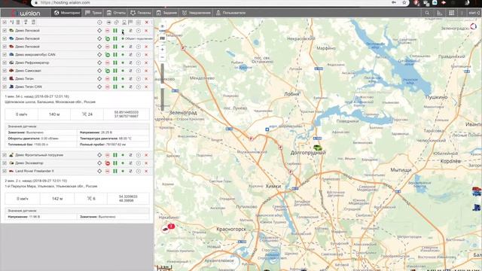Open the start user account menu
The width and height of the screenshot is (482, 271).
click(474, 13)
